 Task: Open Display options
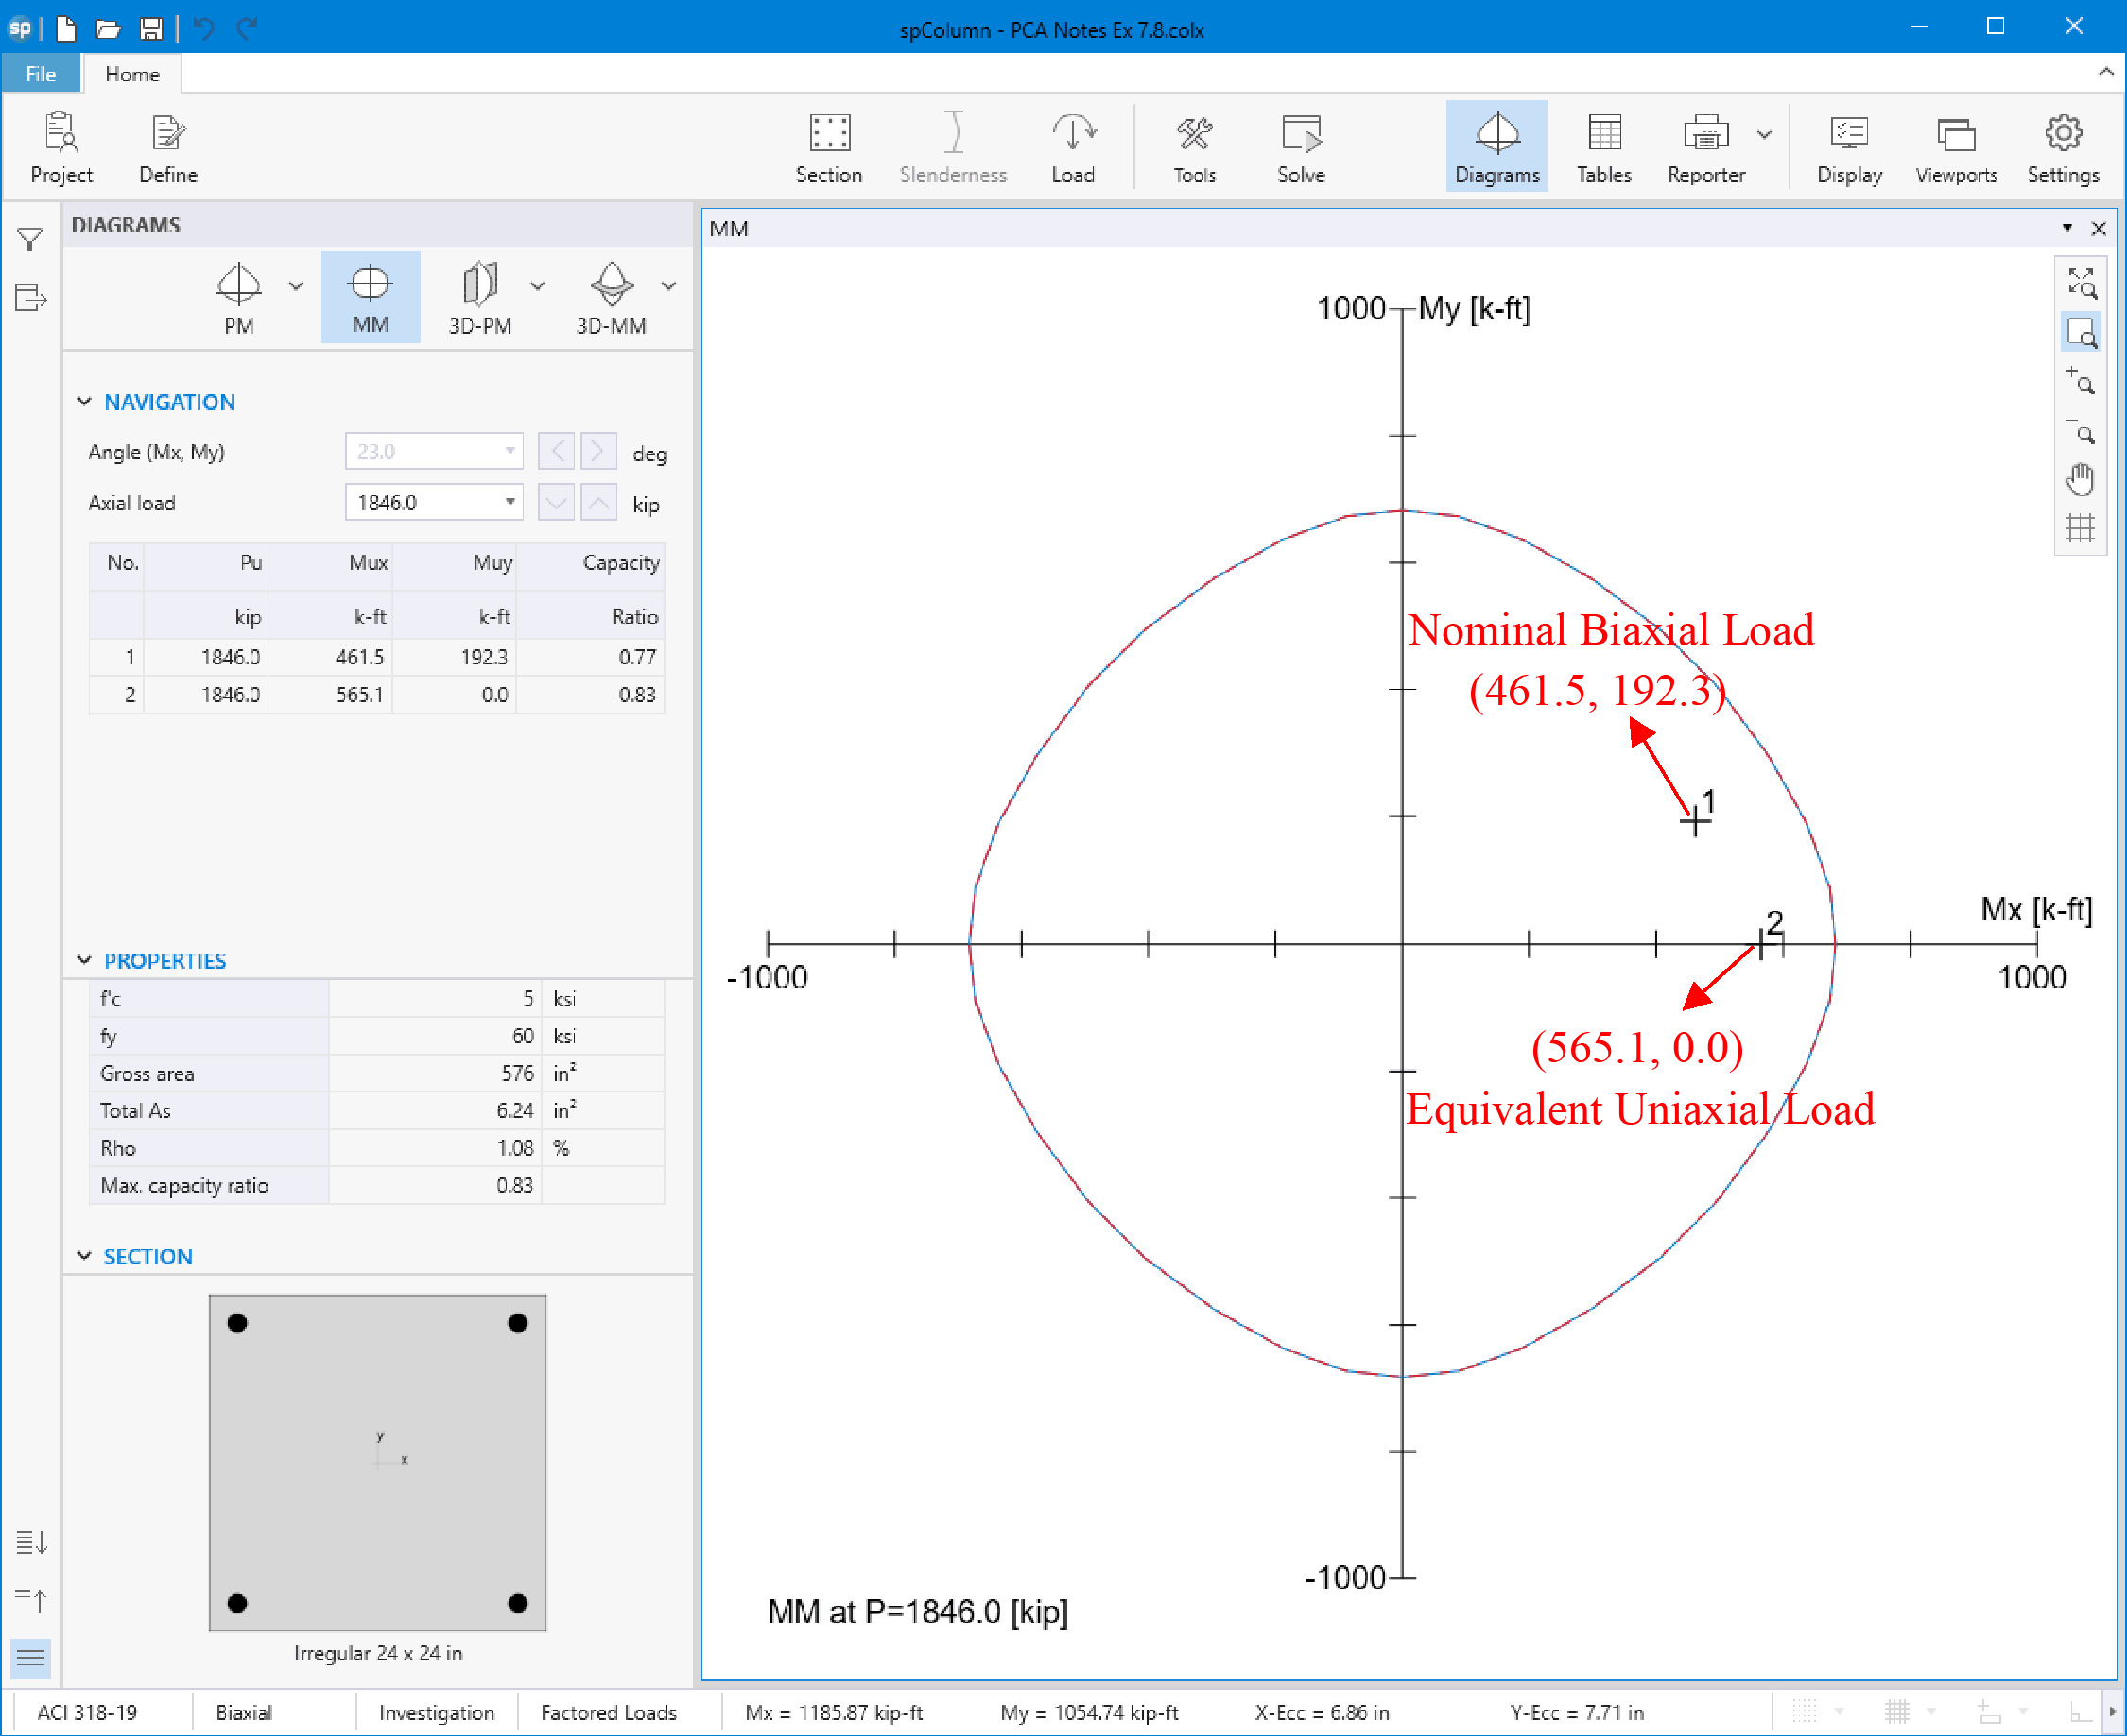click(x=1849, y=148)
